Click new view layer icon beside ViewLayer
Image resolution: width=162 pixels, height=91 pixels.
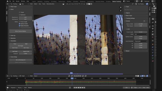[x=152, y=1]
